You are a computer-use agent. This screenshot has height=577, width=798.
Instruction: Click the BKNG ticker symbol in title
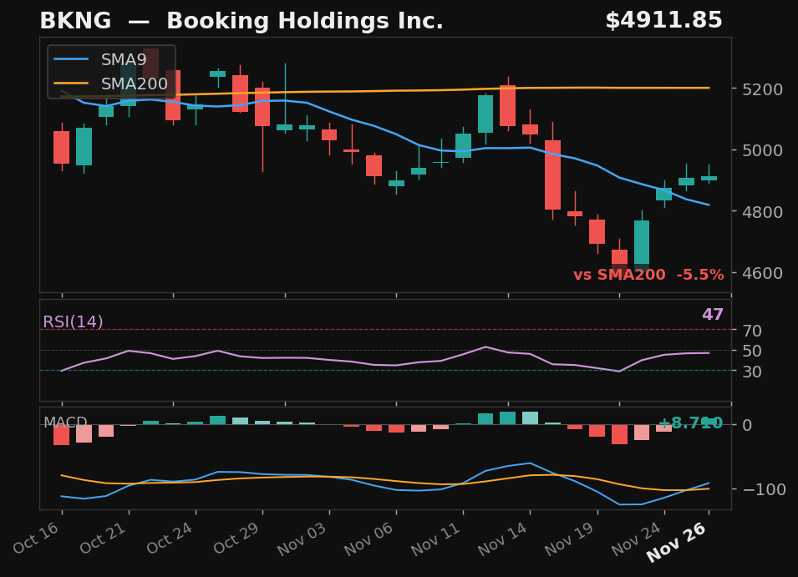click(75, 21)
